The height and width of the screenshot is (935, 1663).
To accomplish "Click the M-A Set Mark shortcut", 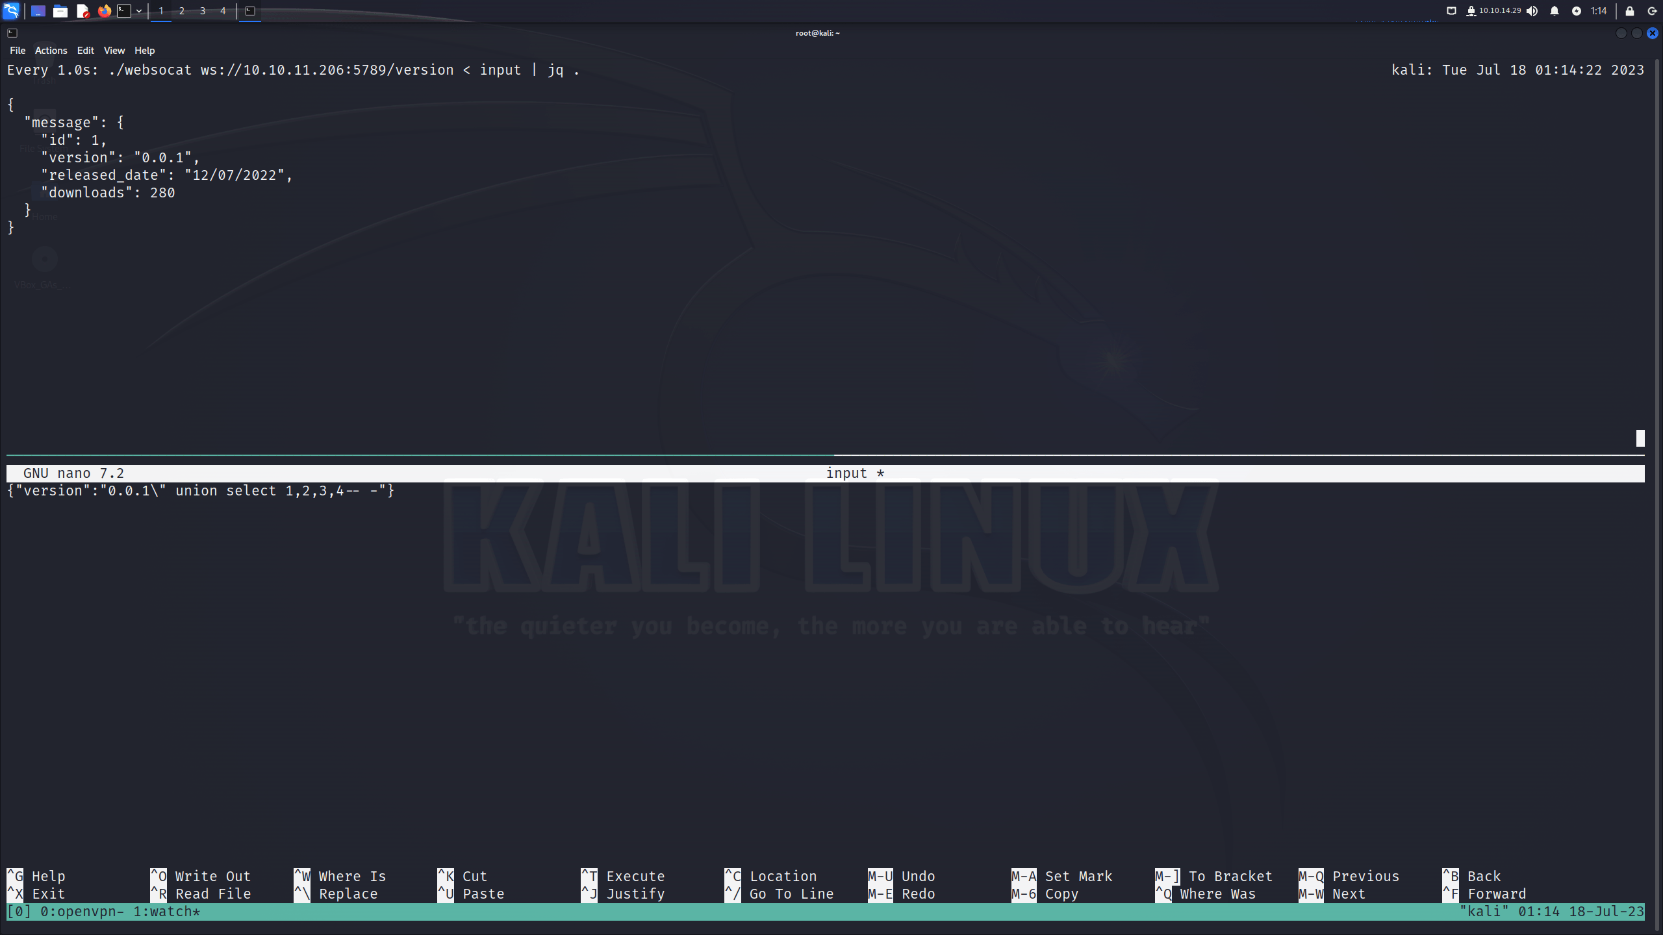I will tap(1062, 877).
